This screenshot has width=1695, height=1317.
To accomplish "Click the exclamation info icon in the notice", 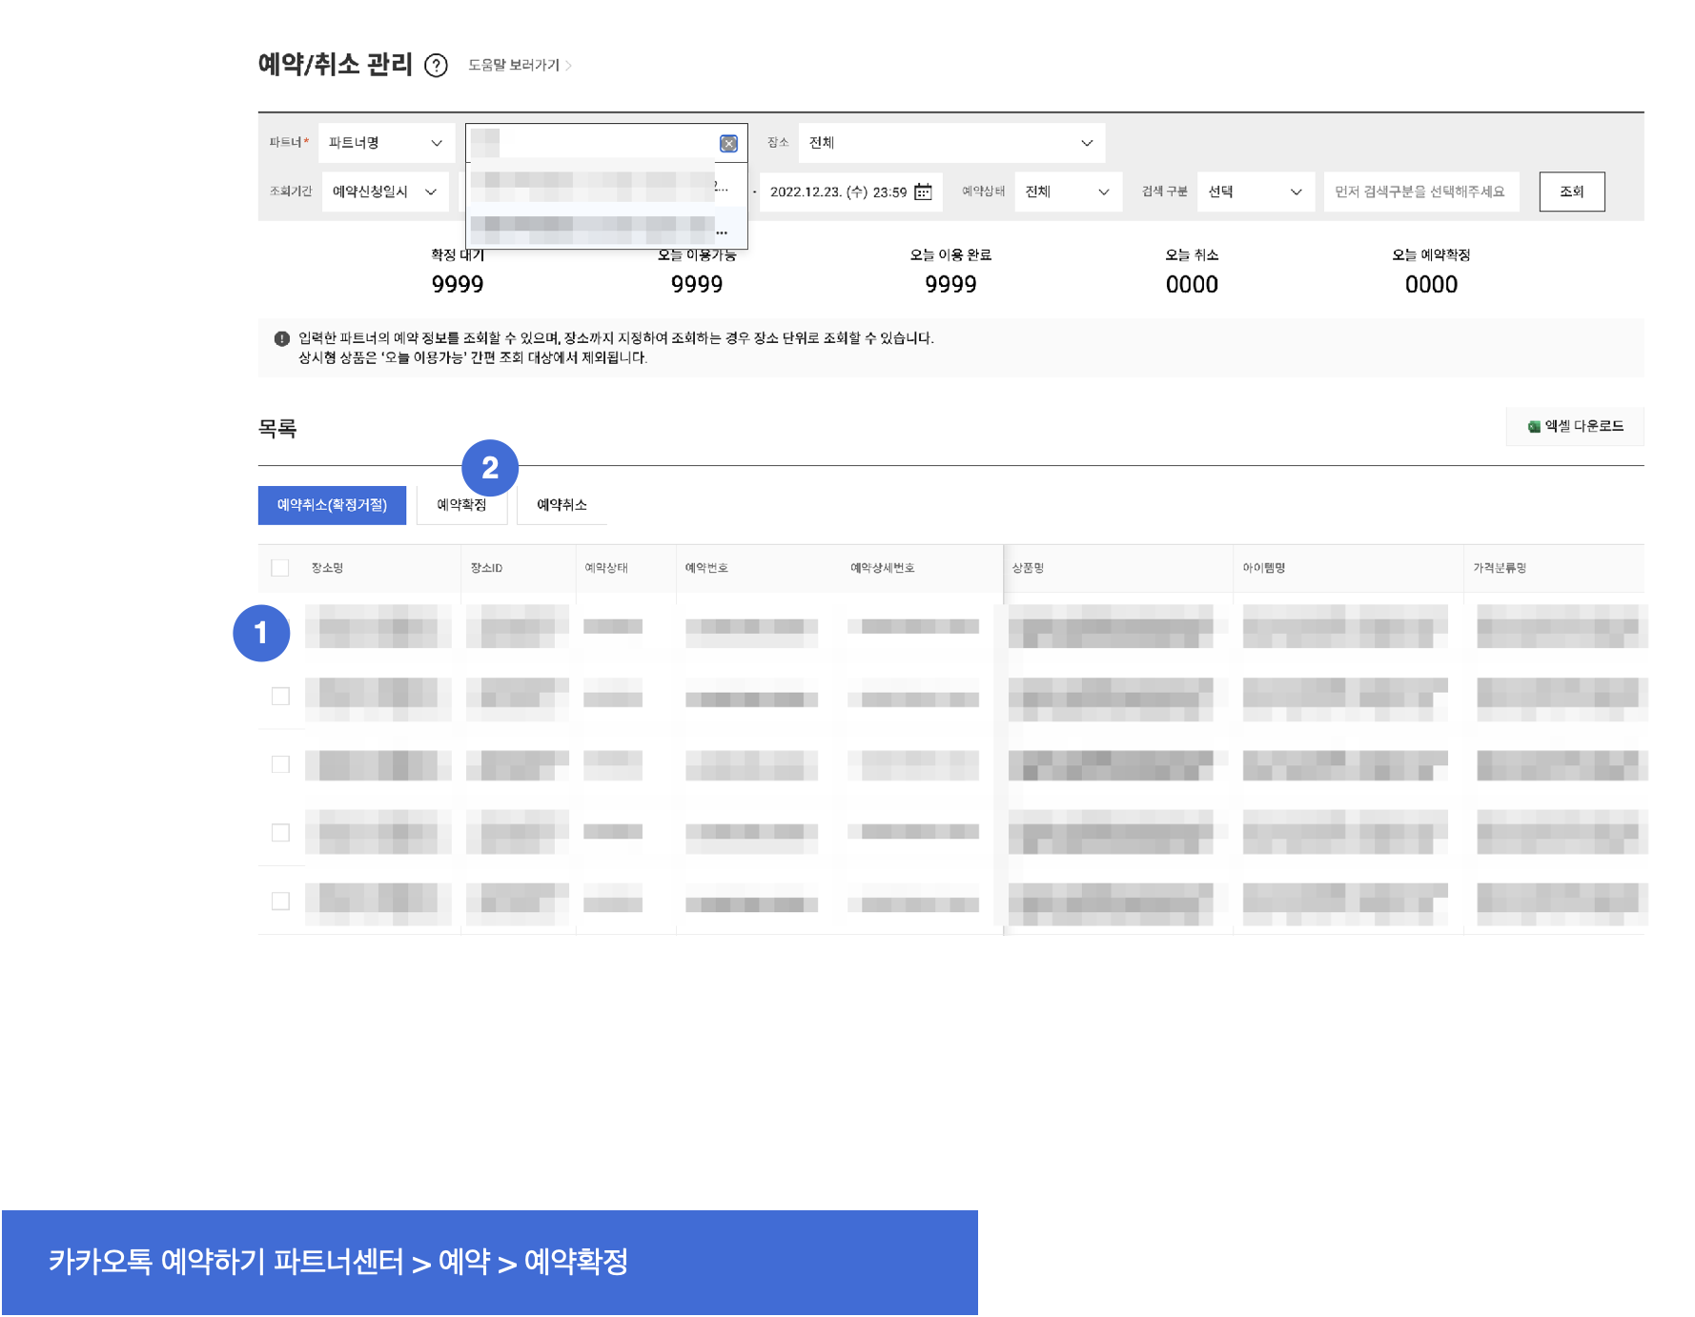I will pyautogui.click(x=281, y=338).
